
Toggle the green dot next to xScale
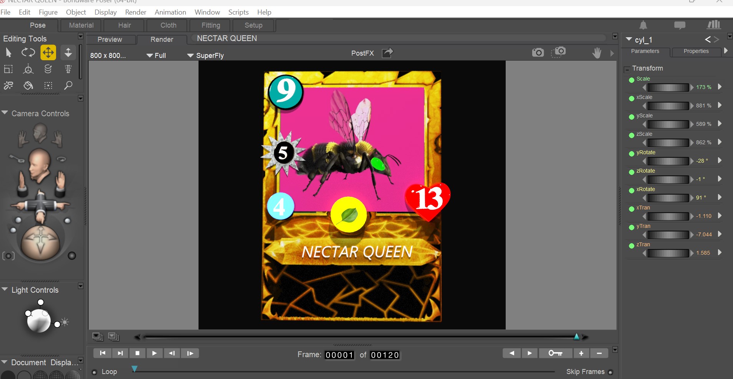coord(631,99)
